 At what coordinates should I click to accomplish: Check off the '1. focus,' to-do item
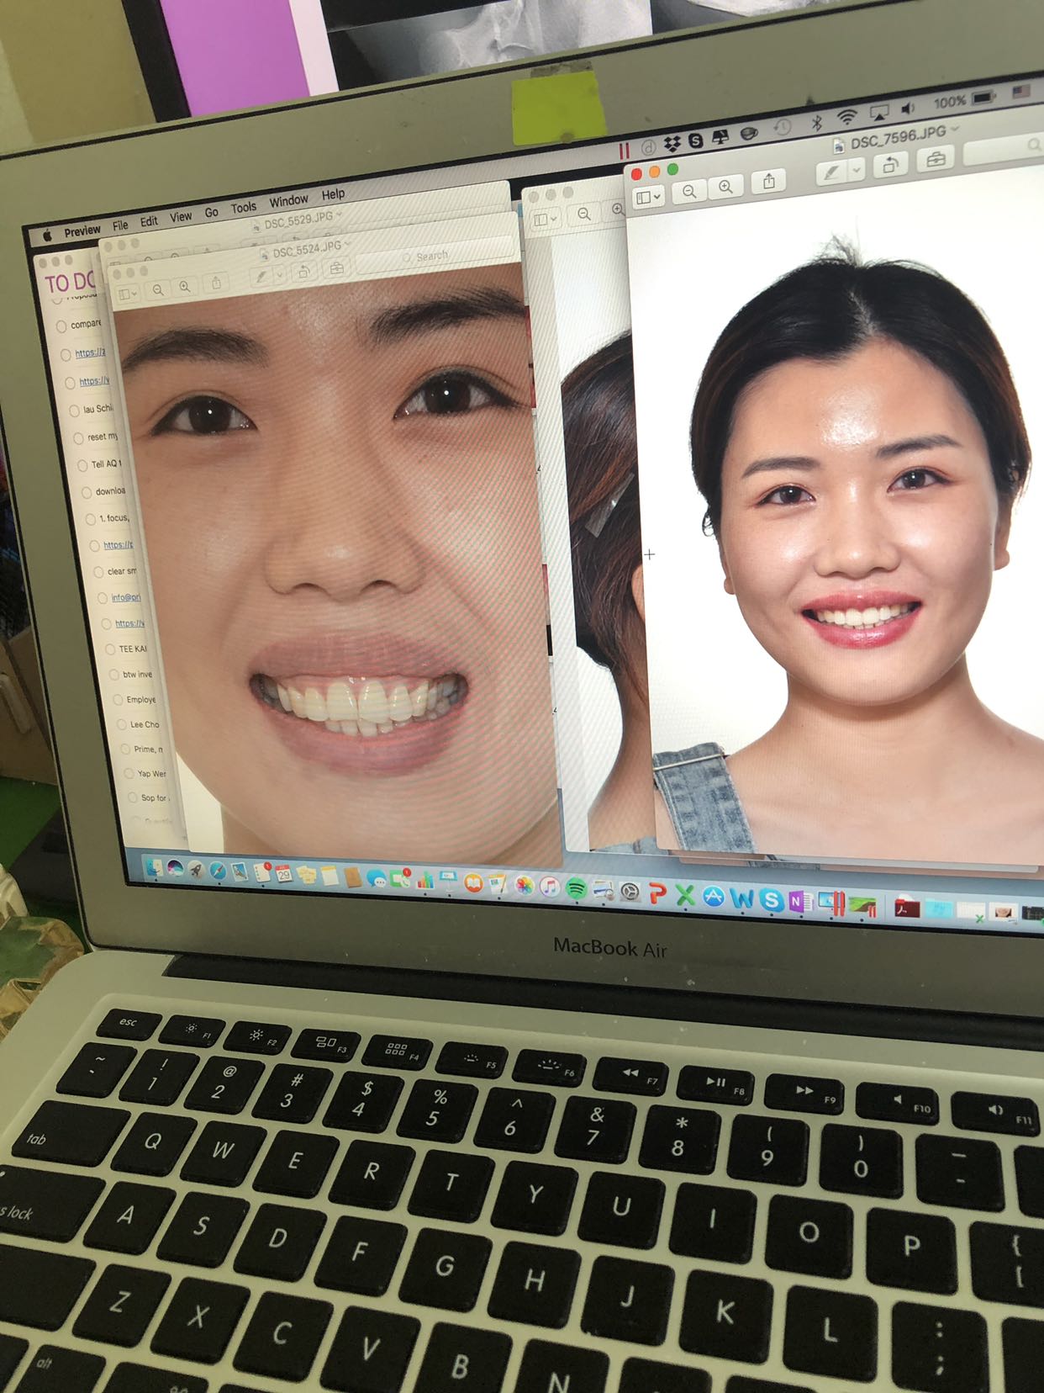[91, 519]
